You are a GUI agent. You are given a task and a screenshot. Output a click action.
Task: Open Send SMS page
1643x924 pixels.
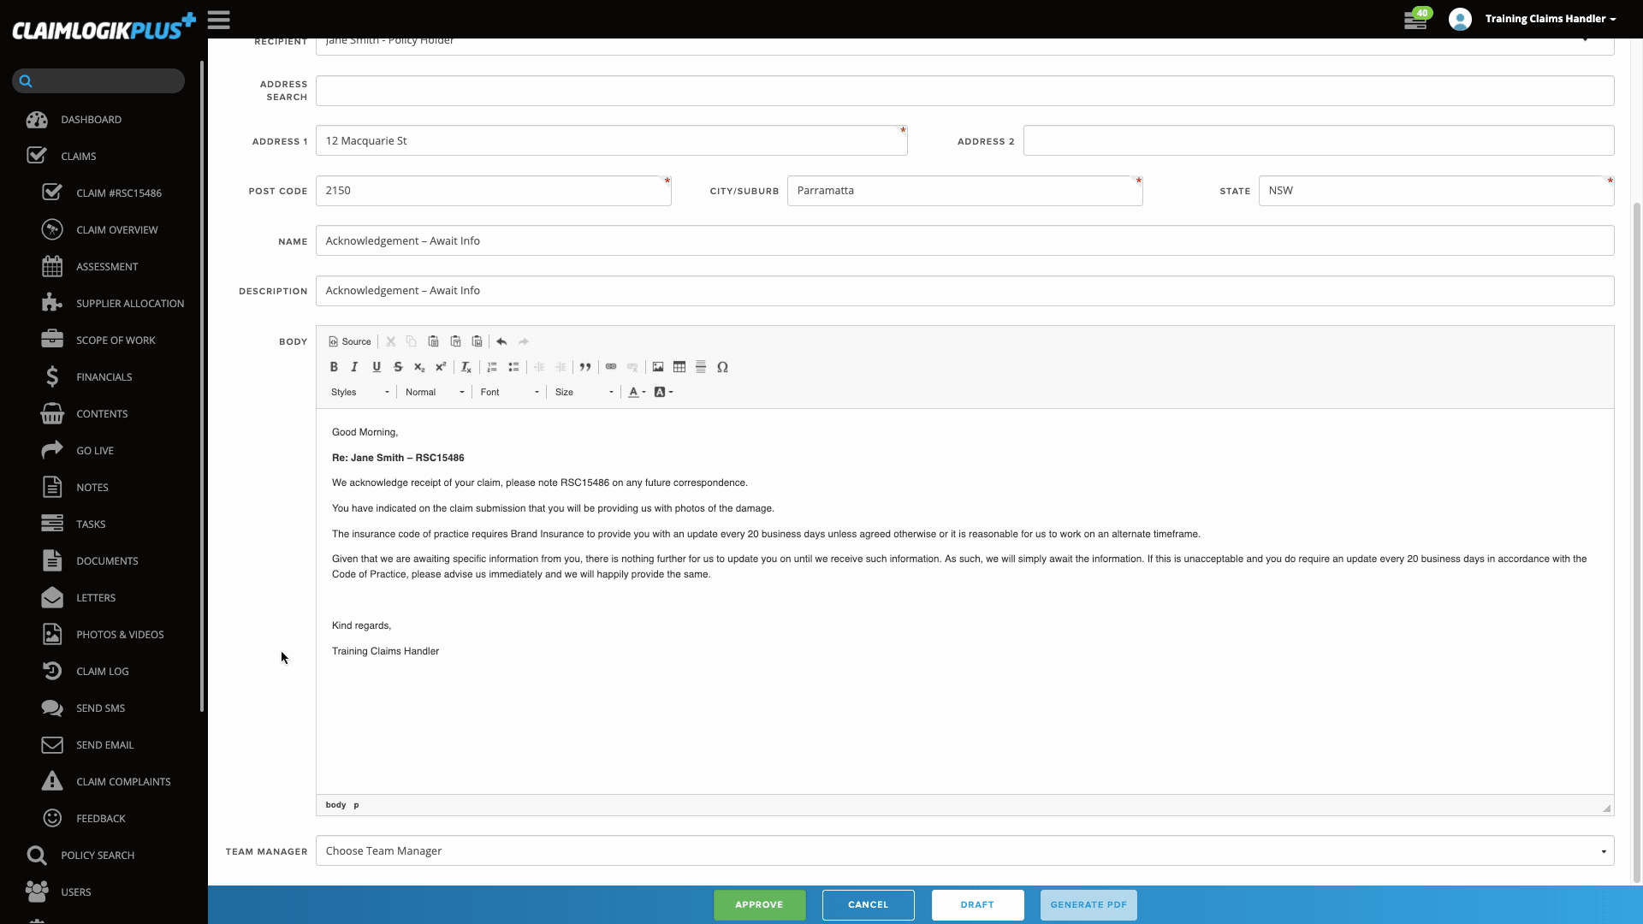100,708
